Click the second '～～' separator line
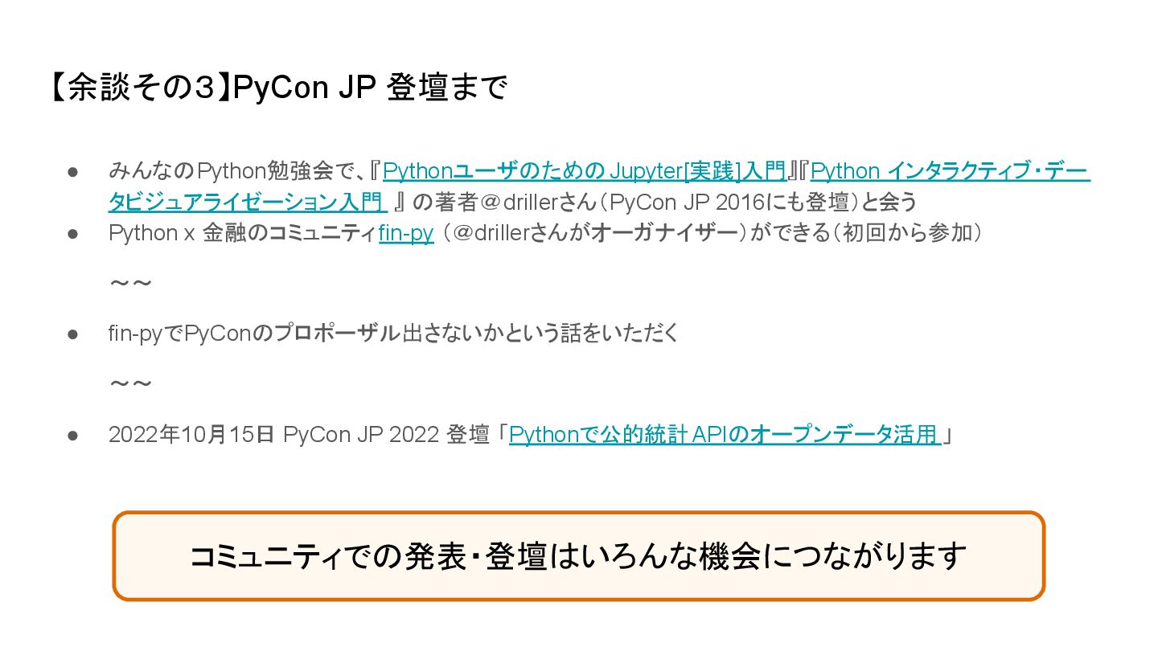Viewport: 1158px width, 651px height. click(131, 383)
